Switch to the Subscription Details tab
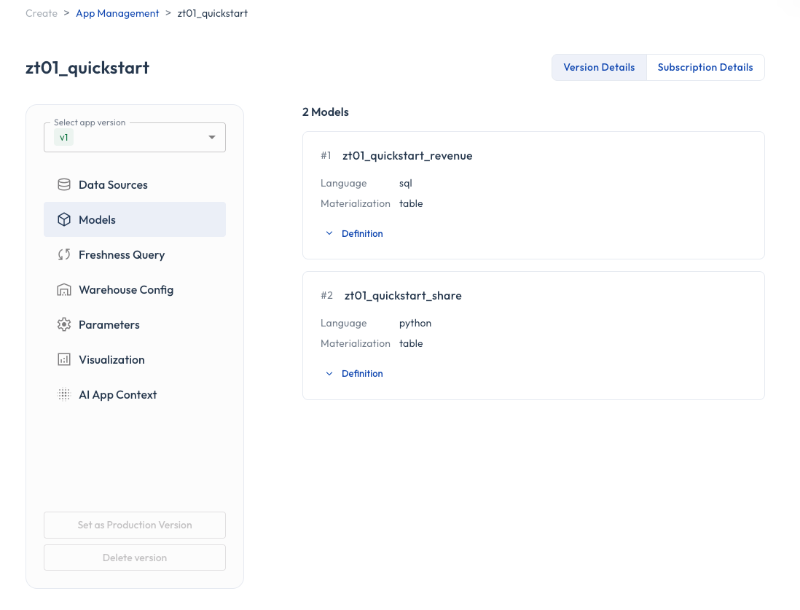Screen dimensions: 800x610 click(705, 67)
